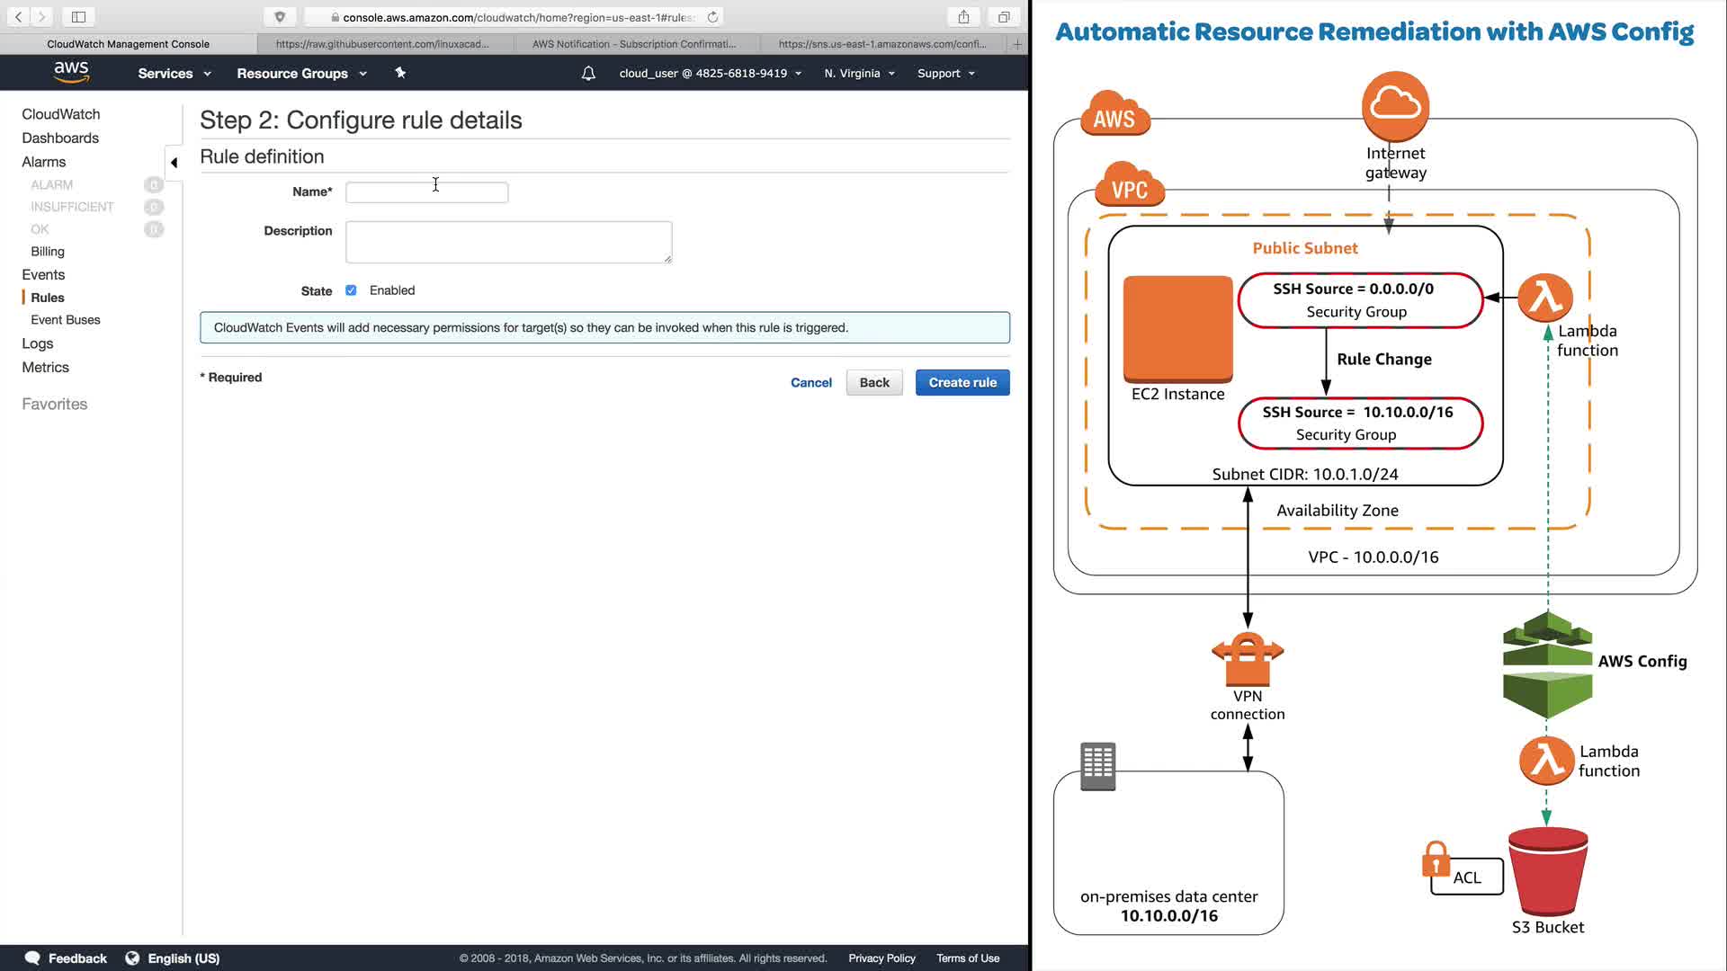Click the Description text area
Viewport: 1727px width, 971px height.
508,242
